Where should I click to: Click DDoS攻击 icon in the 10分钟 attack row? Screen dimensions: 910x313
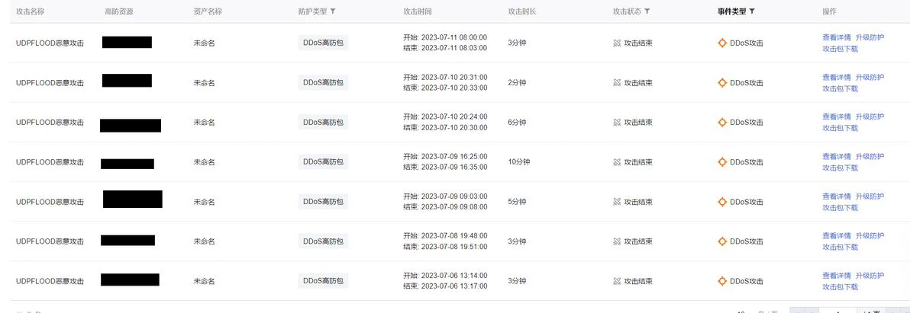click(x=722, y=162)
